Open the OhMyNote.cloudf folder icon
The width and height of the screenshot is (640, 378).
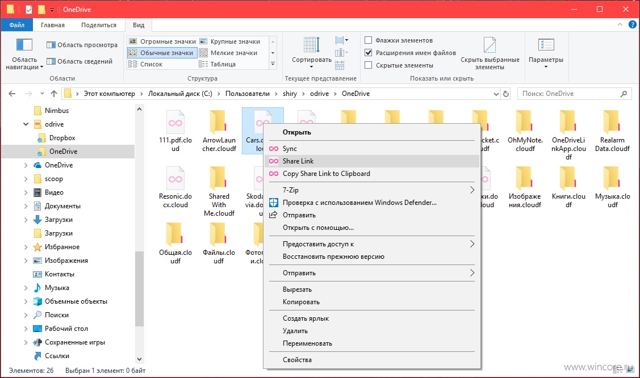click(525, 121)
